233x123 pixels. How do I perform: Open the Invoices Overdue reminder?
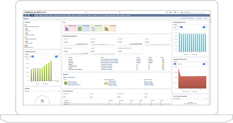[29, 47]
